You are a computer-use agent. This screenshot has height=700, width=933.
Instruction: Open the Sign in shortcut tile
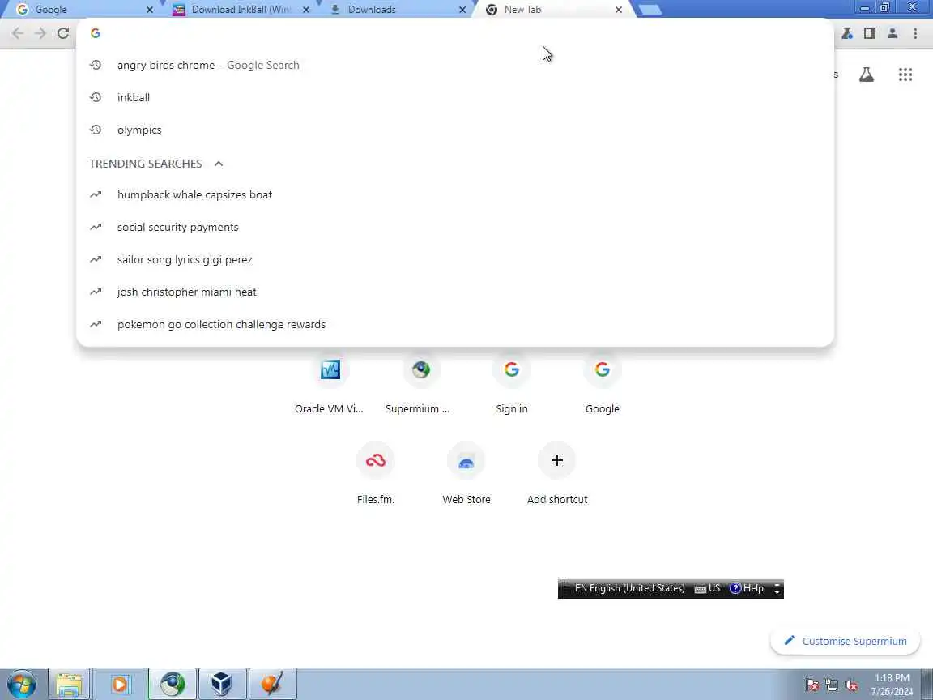tap(512, 384)
